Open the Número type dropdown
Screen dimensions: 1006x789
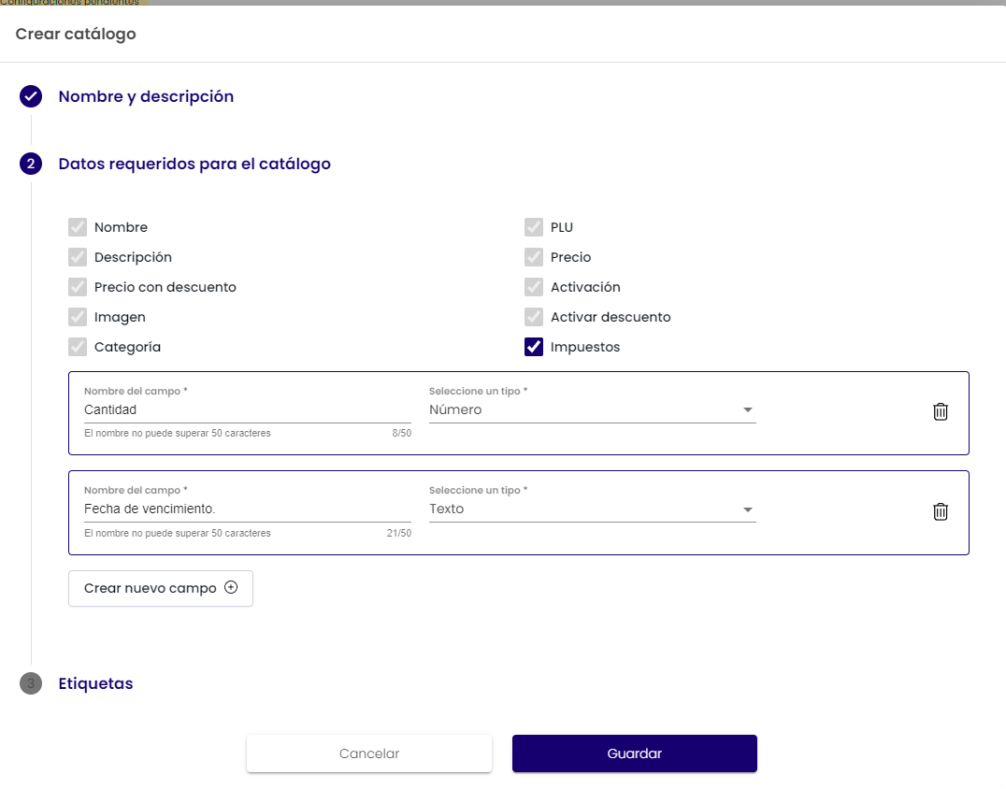pos(592,409)
